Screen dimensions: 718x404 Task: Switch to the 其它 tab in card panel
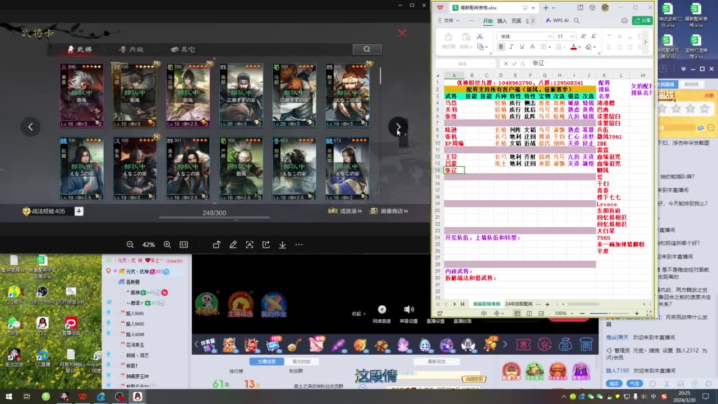(183, 49)
